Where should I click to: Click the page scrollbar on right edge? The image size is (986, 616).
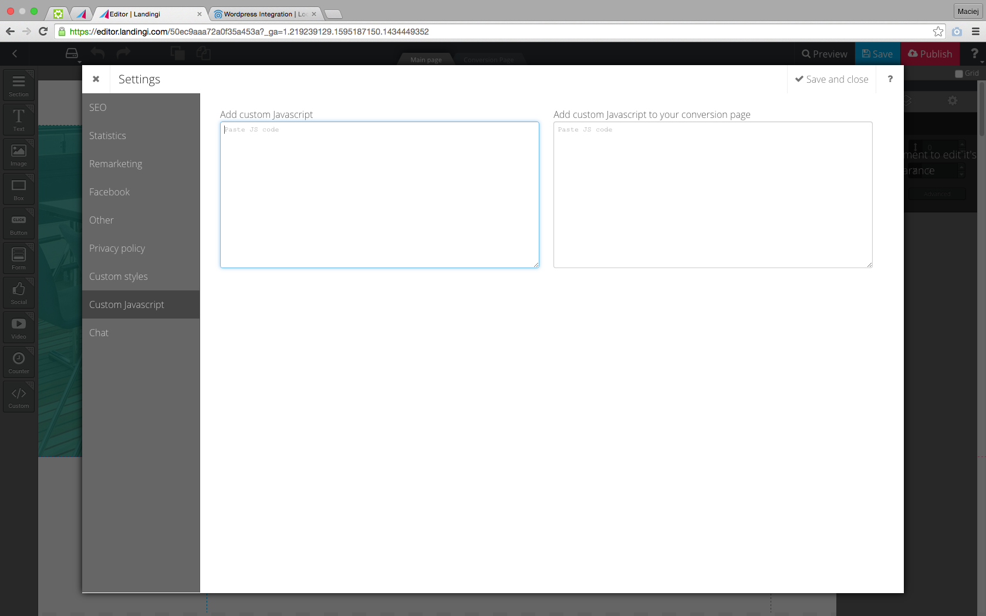(982, 109)
